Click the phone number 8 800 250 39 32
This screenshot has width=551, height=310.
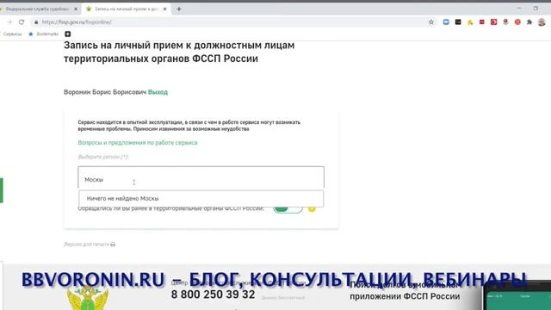tap(213, 294)
